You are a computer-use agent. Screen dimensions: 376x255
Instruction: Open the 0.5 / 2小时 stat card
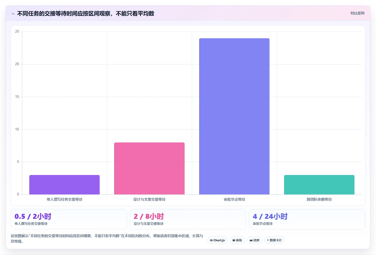69,219
